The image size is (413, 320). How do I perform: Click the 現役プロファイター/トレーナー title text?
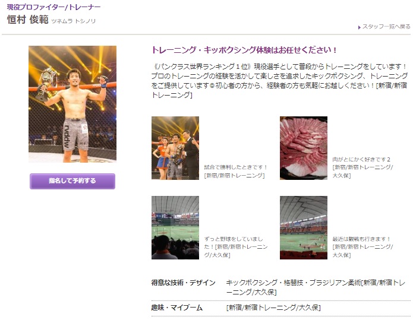pyautogui.click(x=53, y=7)
